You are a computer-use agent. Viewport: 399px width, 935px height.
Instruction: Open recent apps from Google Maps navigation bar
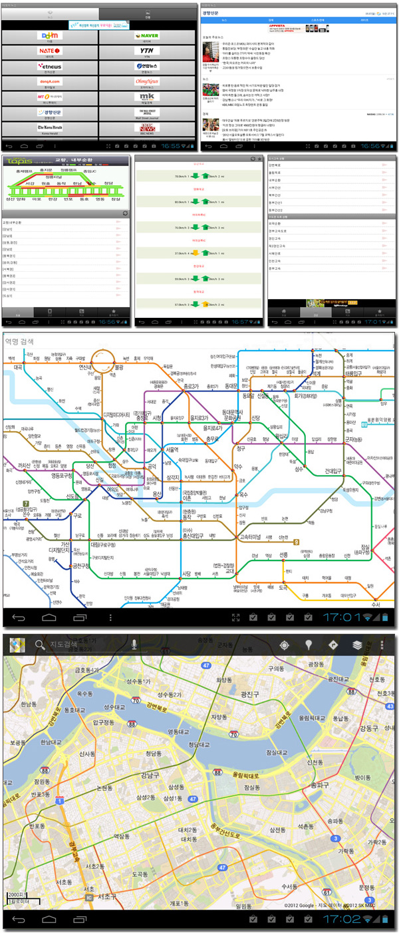[80, 919]
